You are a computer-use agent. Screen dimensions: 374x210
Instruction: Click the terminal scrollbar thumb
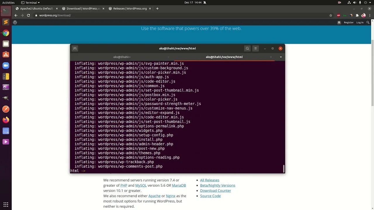pyautogui.click(x=284, y=169)
